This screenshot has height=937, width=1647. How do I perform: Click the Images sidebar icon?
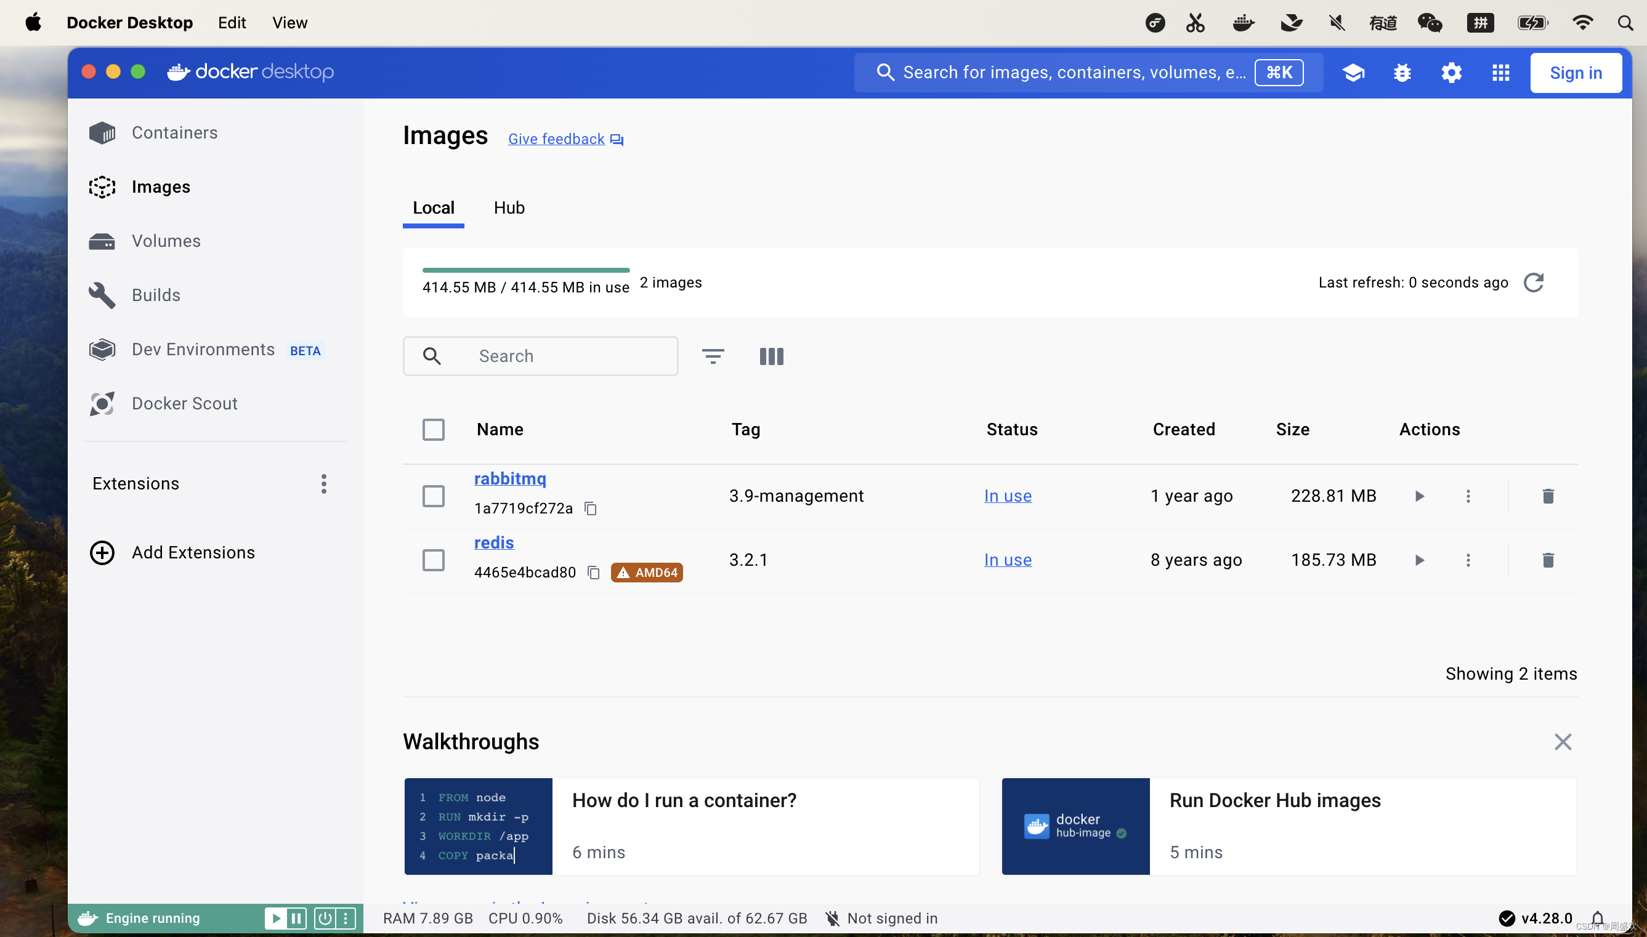tap(102, 187)
